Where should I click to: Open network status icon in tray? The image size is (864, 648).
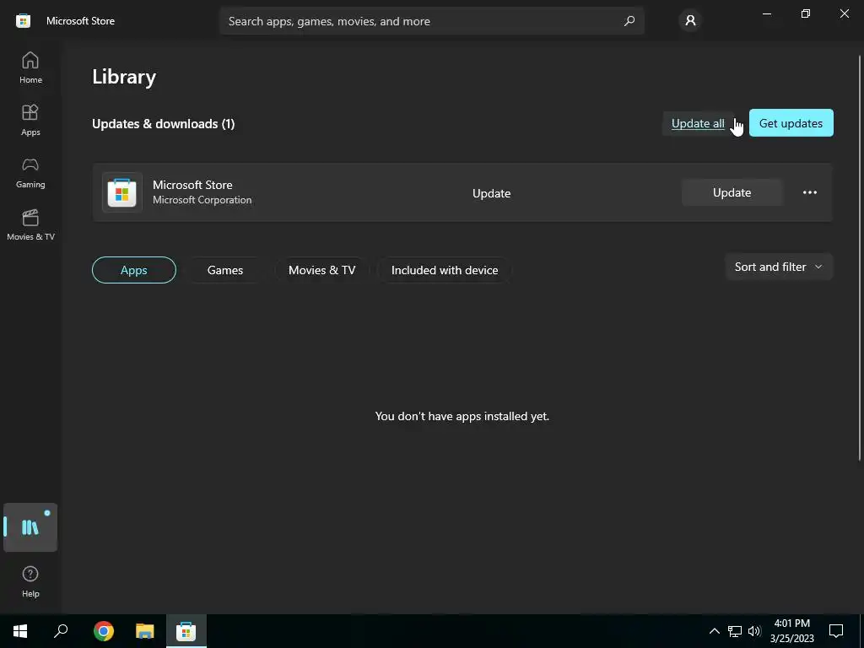click(735, 631)
